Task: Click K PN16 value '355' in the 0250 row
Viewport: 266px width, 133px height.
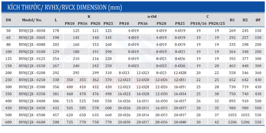Action: 82,80
